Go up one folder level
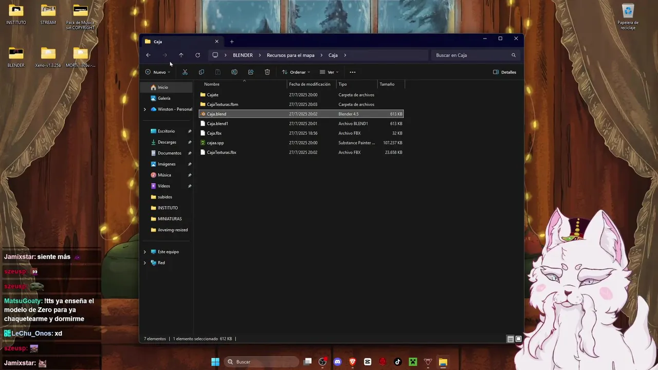Screen dimensions: 658x370 click(x=181, y=55)
